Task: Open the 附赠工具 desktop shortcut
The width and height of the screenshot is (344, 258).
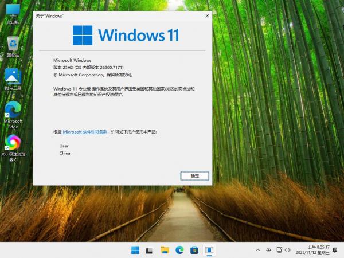Action: [13, 78]
